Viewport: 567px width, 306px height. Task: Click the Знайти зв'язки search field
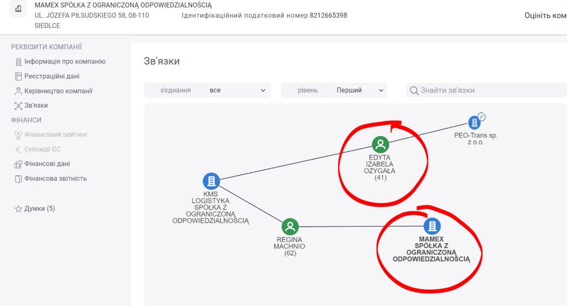tap(487, 90)
